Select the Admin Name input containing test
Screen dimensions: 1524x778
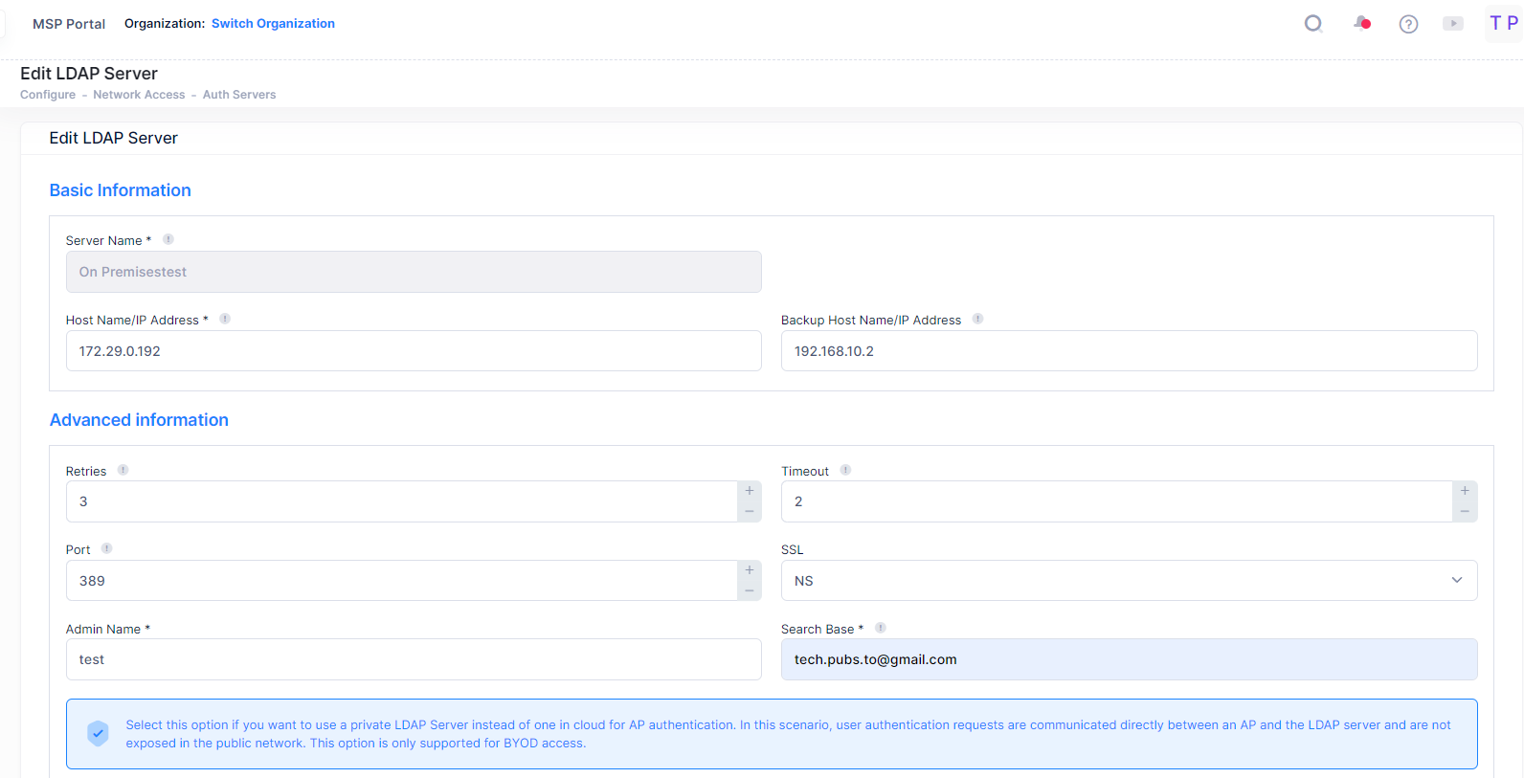tap(414, 659)
